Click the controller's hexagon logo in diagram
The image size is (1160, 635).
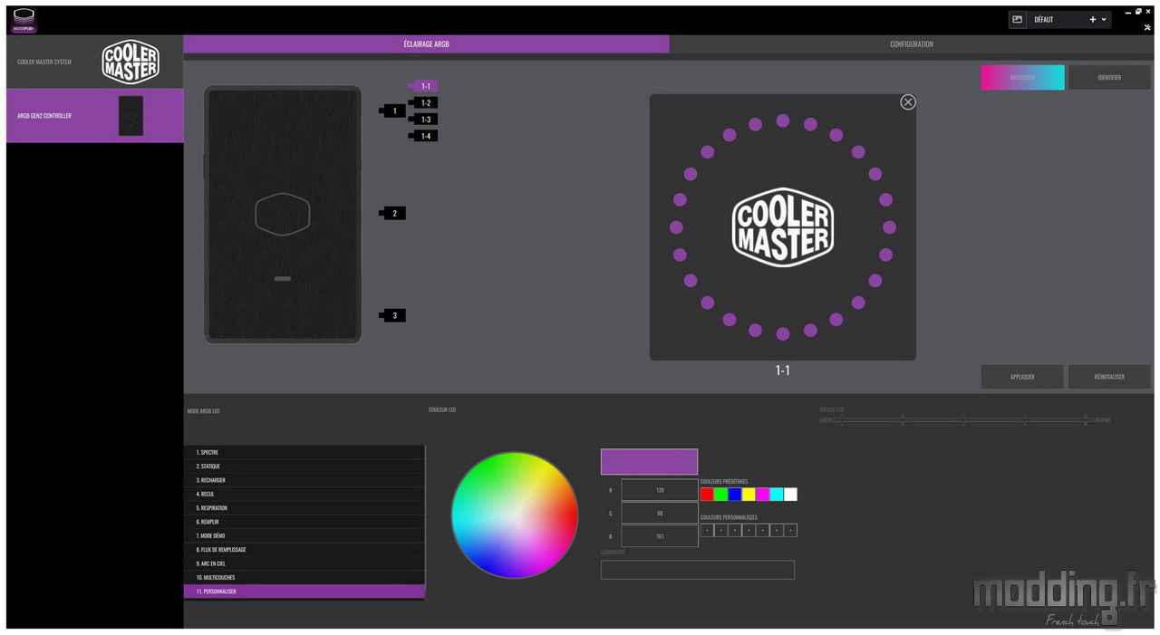point(283,215)
